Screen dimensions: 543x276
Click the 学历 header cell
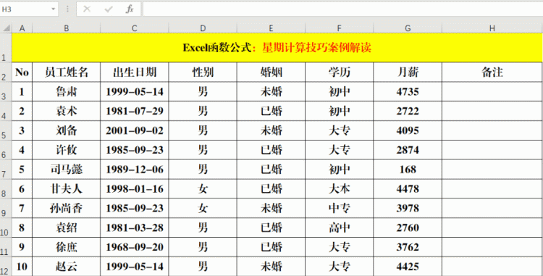pyautogui.click(x=339, y=72)
